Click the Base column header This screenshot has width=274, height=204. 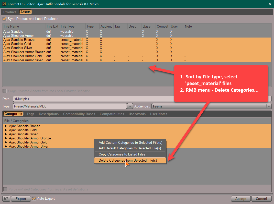pos(149,26)
